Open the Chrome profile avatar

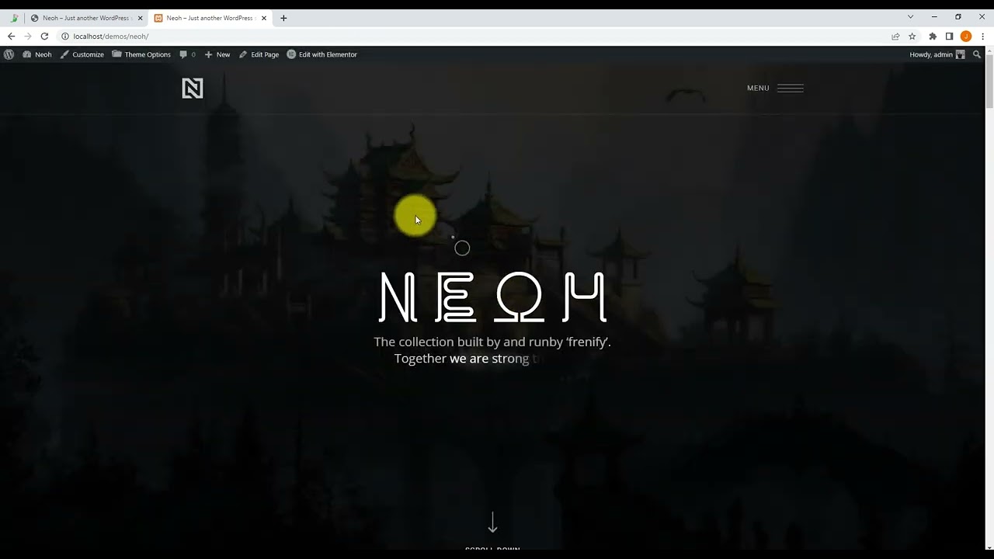point(966,36)
